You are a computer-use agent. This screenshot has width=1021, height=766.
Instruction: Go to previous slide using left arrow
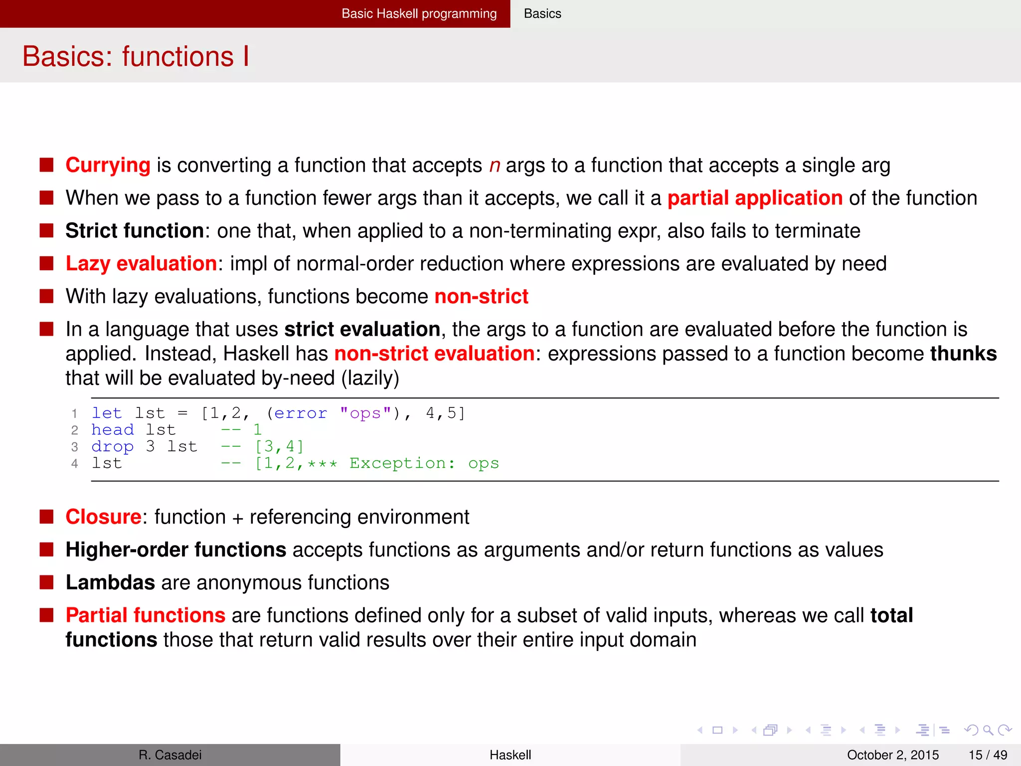pos(700,730)
